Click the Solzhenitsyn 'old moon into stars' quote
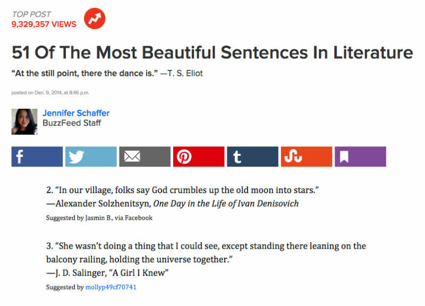The image size is (425, 306). click(183, 190)
